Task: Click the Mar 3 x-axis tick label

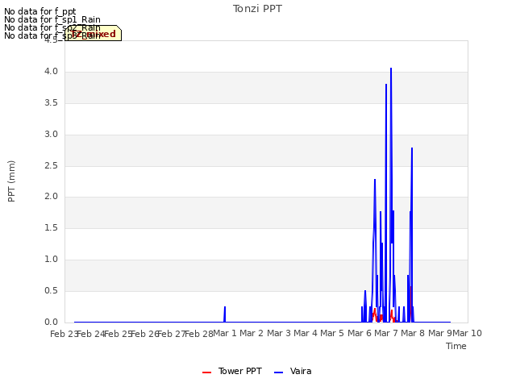Action: pyautogui.click(x=279, y=333)
